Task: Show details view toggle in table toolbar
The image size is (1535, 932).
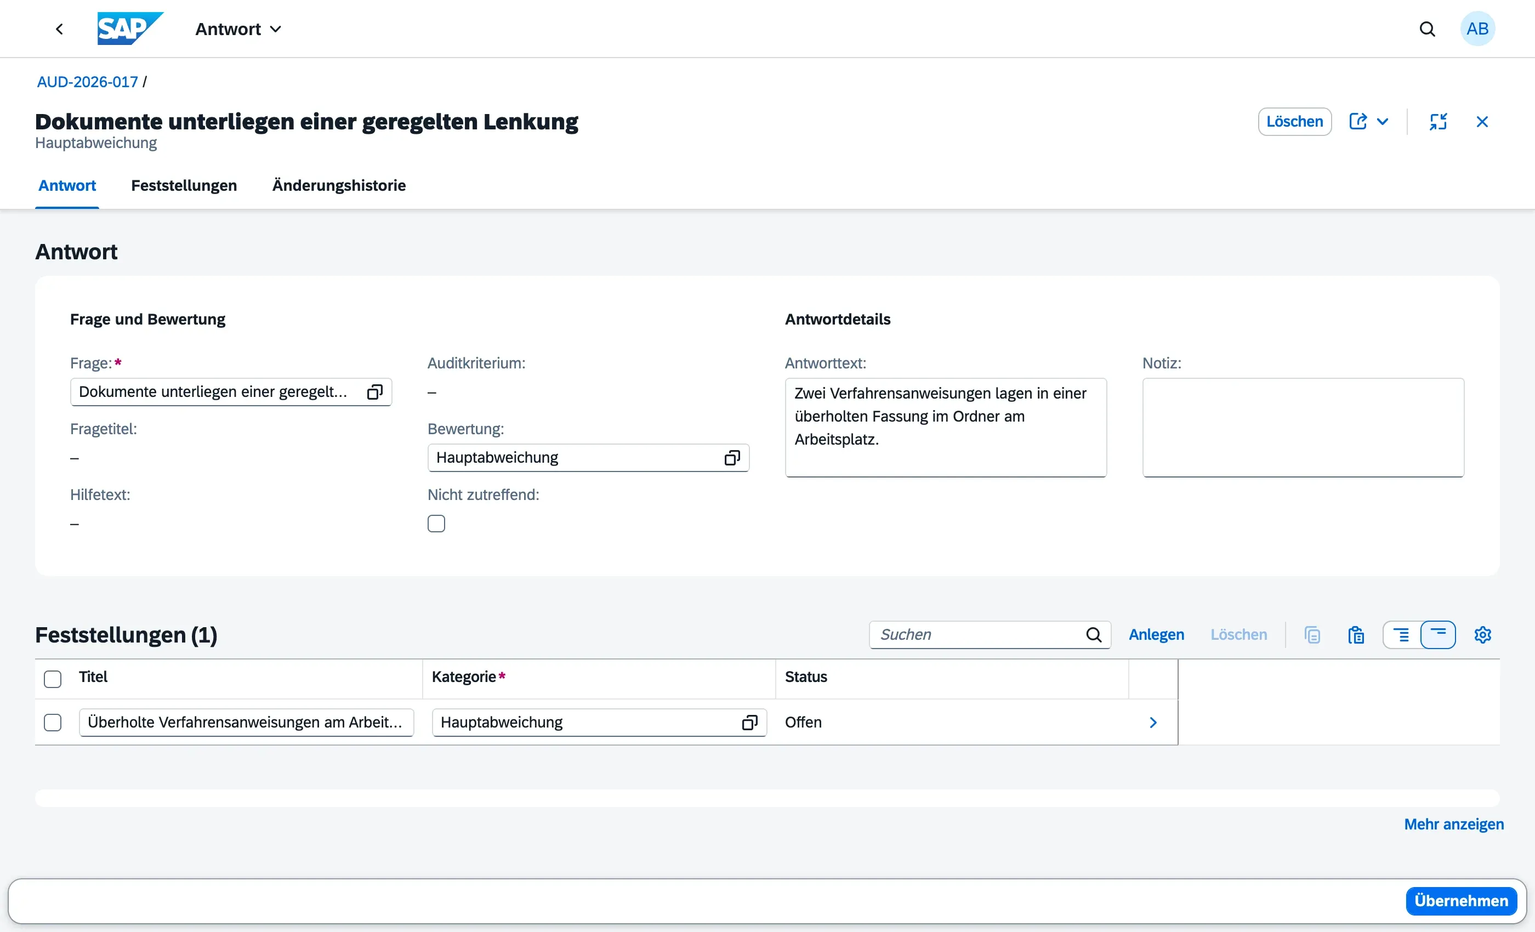Action: [1402, 635]
